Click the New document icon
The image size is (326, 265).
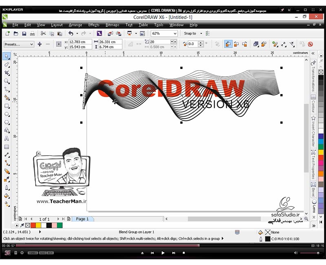[x=7, y=33]
